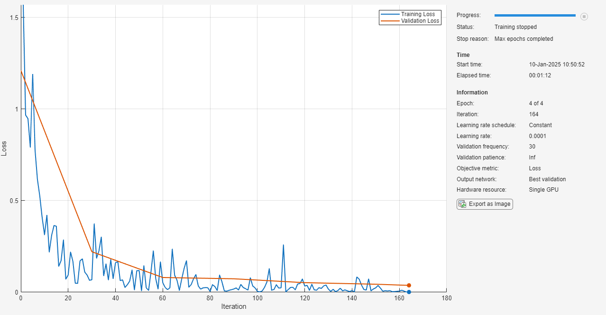Click the training progress bar
Screen dimensions: 606x315
534,16
